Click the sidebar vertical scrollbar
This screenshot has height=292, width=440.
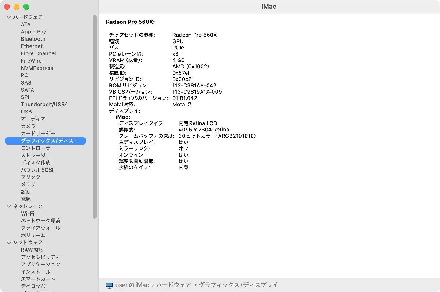tap(95, 117)
